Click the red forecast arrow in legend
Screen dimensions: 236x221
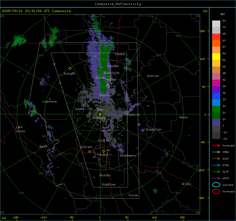(216, 145)
